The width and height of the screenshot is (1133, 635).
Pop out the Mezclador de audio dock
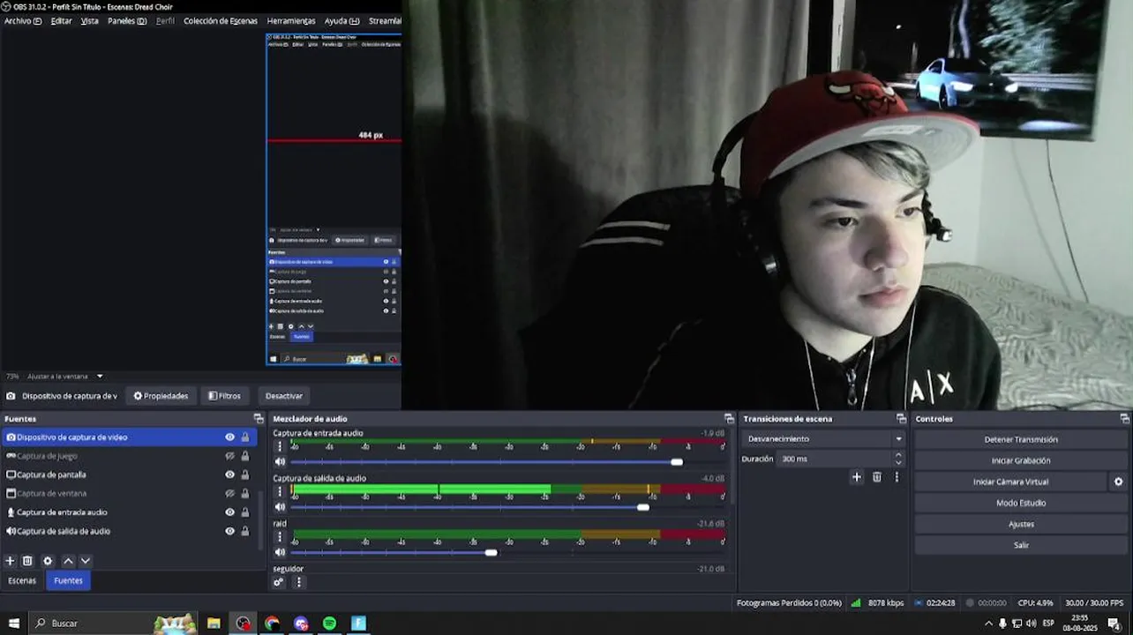click(729, 419)
